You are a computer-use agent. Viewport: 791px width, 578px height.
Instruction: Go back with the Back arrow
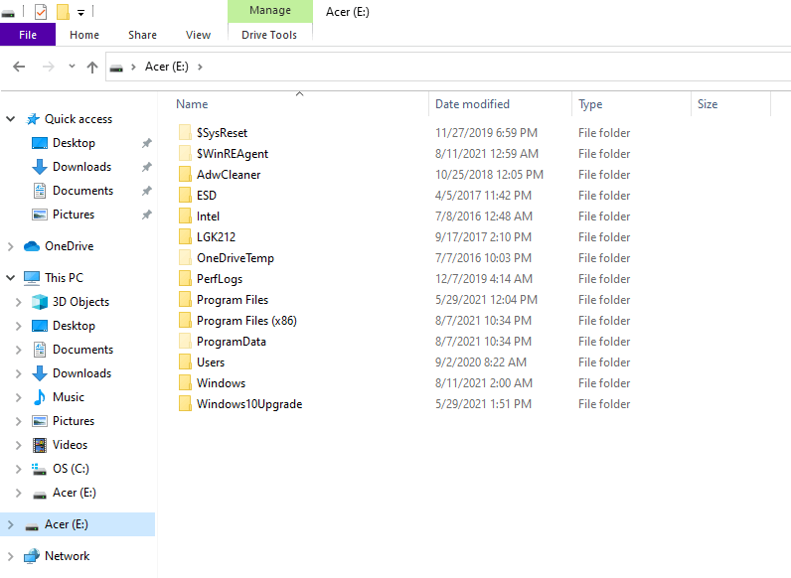coord(19,67)
